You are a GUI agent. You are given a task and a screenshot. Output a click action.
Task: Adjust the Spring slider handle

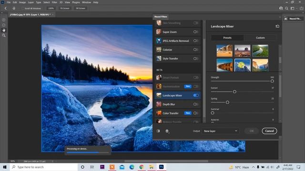pyautogui.click(x=227, y=102)
